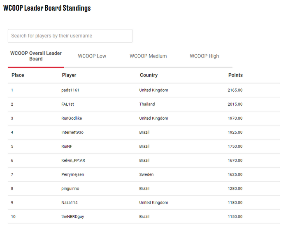Select player pads1161 in first place
This screenshot has width=288, height=227.
70,90
